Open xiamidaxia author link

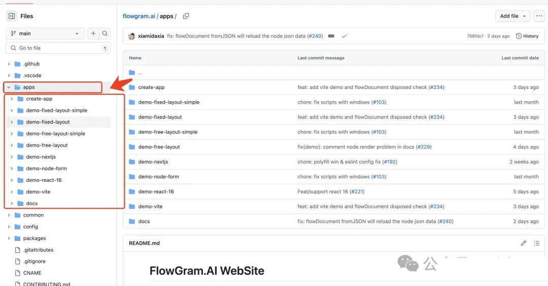point(151,36)
